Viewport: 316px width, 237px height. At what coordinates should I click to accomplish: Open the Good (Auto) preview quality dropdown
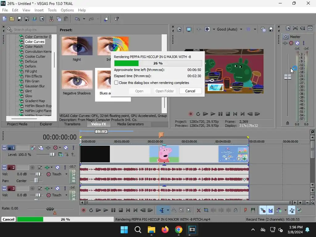coord(241,29)
